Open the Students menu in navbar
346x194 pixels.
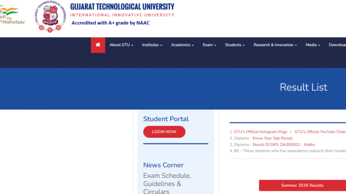point(234,45)
